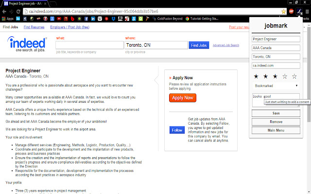
Task: Open the Adblock Plus extension icon
Action: 291,12
